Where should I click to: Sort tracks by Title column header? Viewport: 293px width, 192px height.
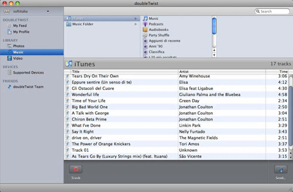click(124, 72)
